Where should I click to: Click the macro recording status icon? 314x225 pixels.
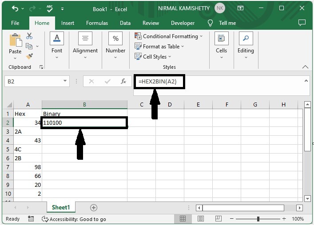tap(31, 219)
